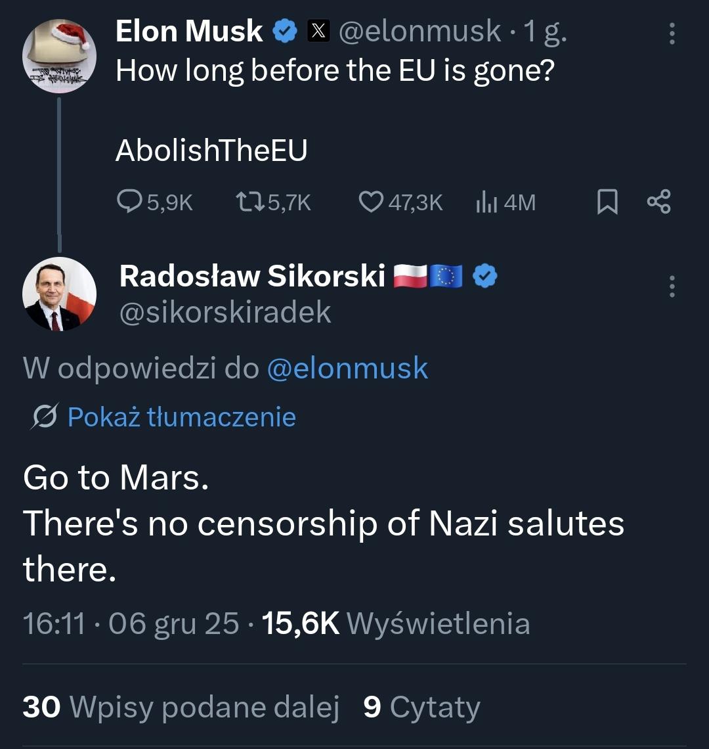The height and width of the screenshot is (749, 709).
Task: Click the @sikorskiradek handle
Action: (x=225, y=312)
